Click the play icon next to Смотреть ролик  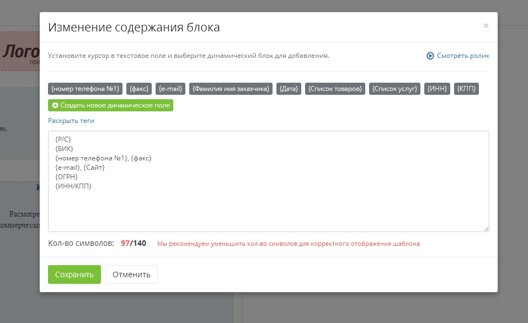430,56
